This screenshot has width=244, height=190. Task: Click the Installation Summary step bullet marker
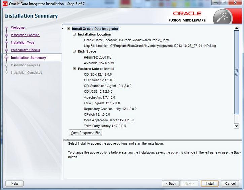[x=6, y=58]
